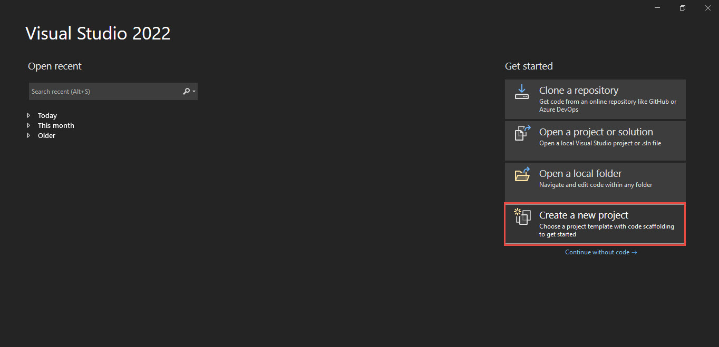Click the Open a project or solution icon
719x347 pixels.
pos(522,133)
